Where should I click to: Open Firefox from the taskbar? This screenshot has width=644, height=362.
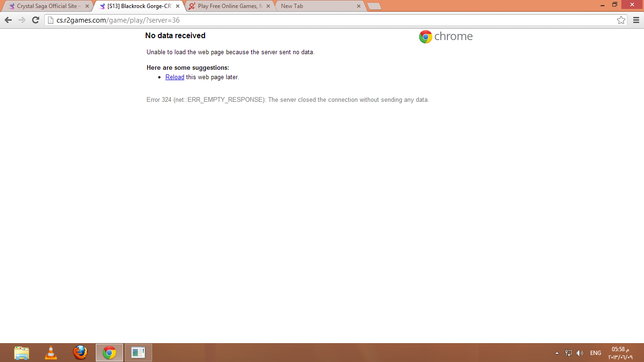pyautogui.click(x=80, y=353)
